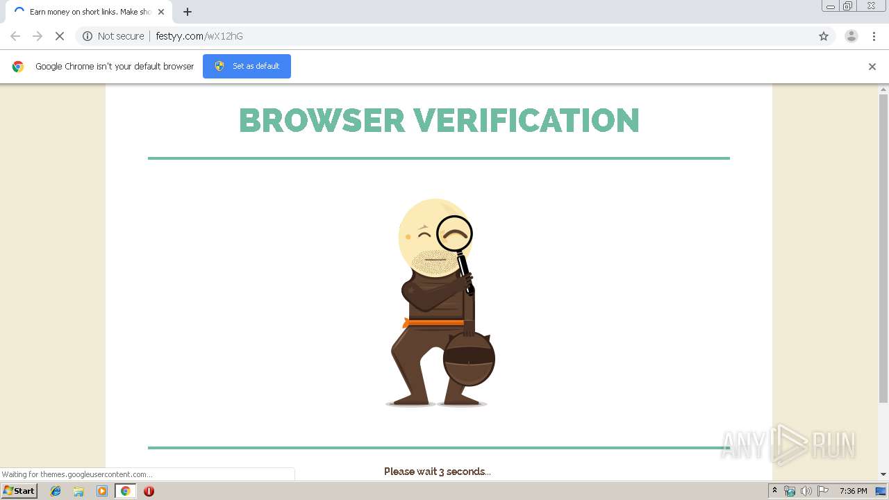Click the Waiting for themes.googleusercontent.com status text
The image size is (889, 500).
point(77,474)
